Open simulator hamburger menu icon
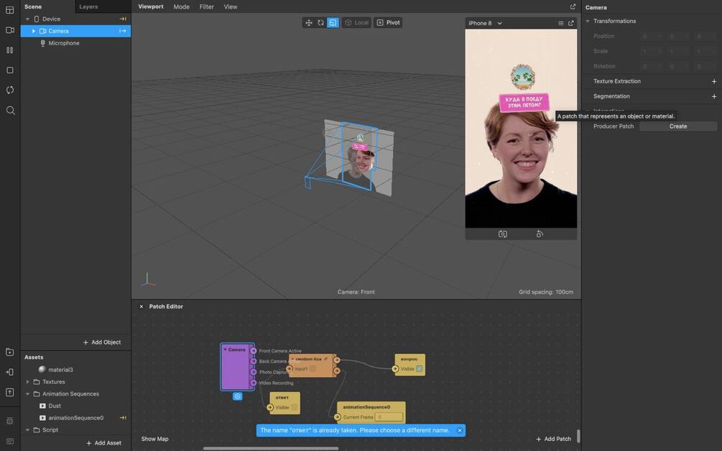Screen dimensions: 722x451 [560, 23]
